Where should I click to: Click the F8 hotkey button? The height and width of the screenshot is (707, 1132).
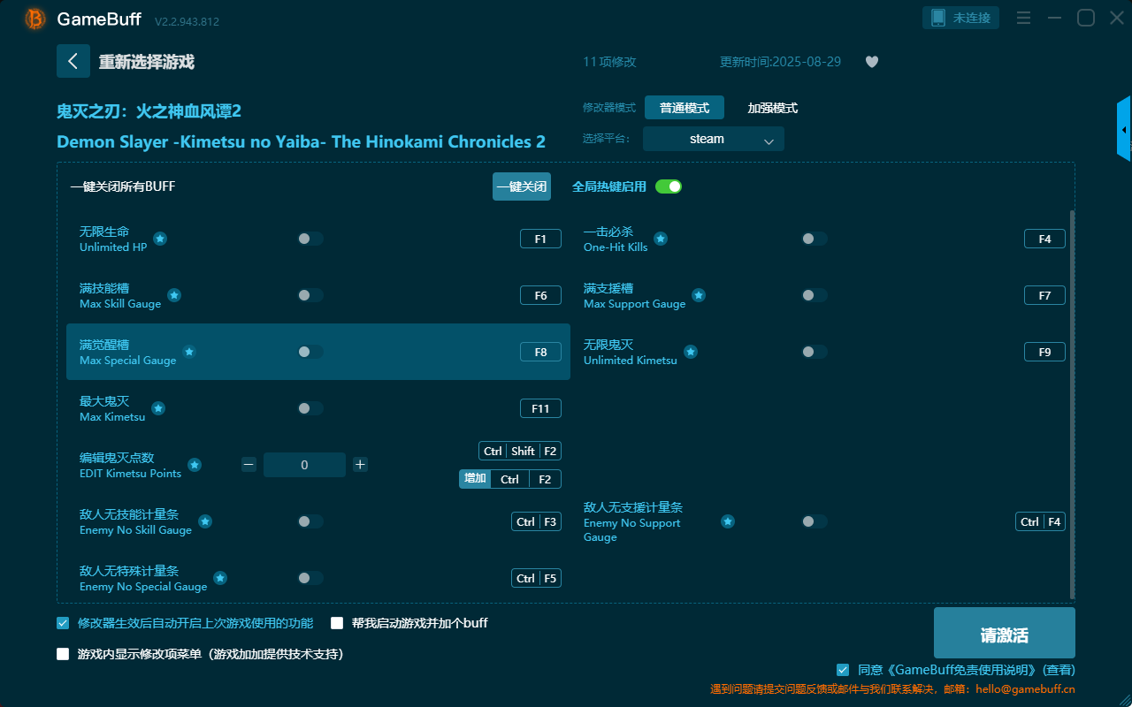[x=540, y=352]
